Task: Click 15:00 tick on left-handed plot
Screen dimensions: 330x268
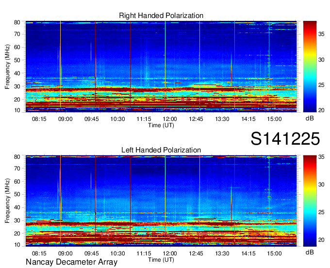Action: pyautogui.click(x=275, y=253)
